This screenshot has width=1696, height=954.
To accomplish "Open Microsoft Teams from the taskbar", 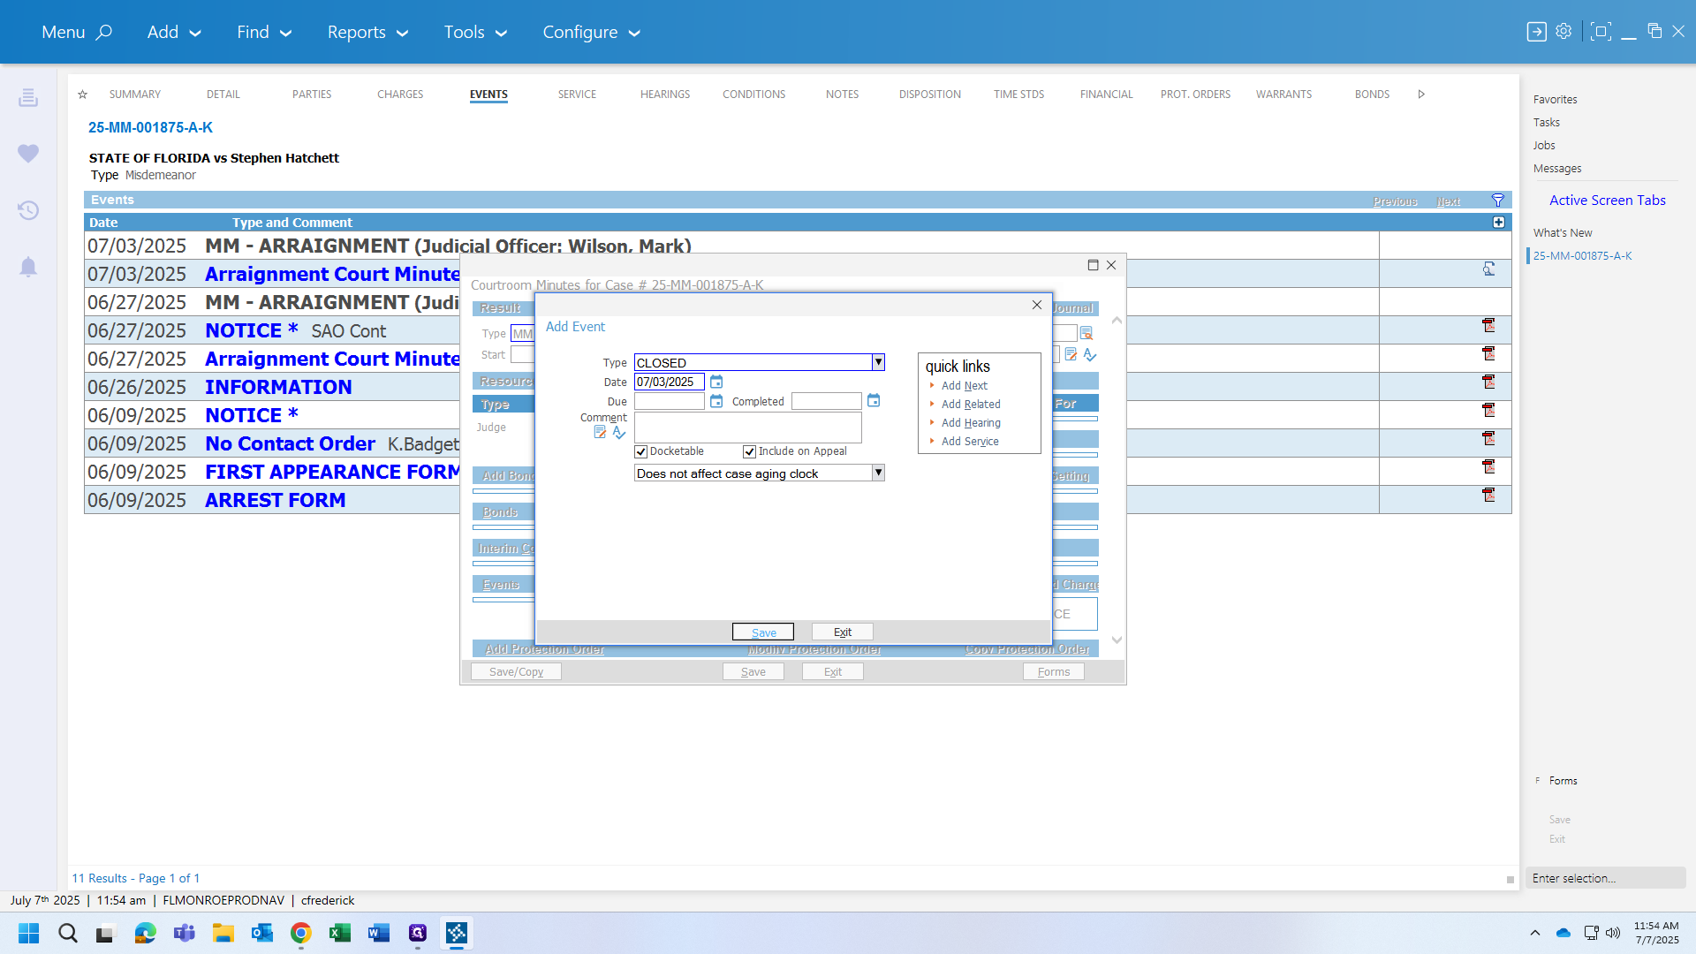I will (185, 933).
